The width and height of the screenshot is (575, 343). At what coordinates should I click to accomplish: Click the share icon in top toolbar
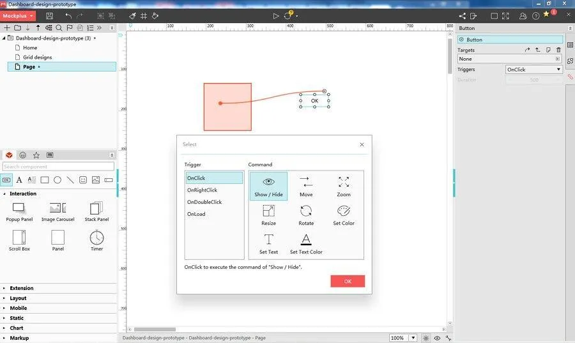(462, 16)
